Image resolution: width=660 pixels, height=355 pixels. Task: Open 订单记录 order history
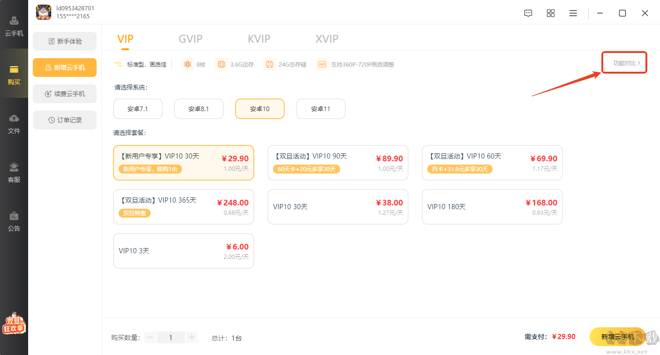click(x=65, y=120)
